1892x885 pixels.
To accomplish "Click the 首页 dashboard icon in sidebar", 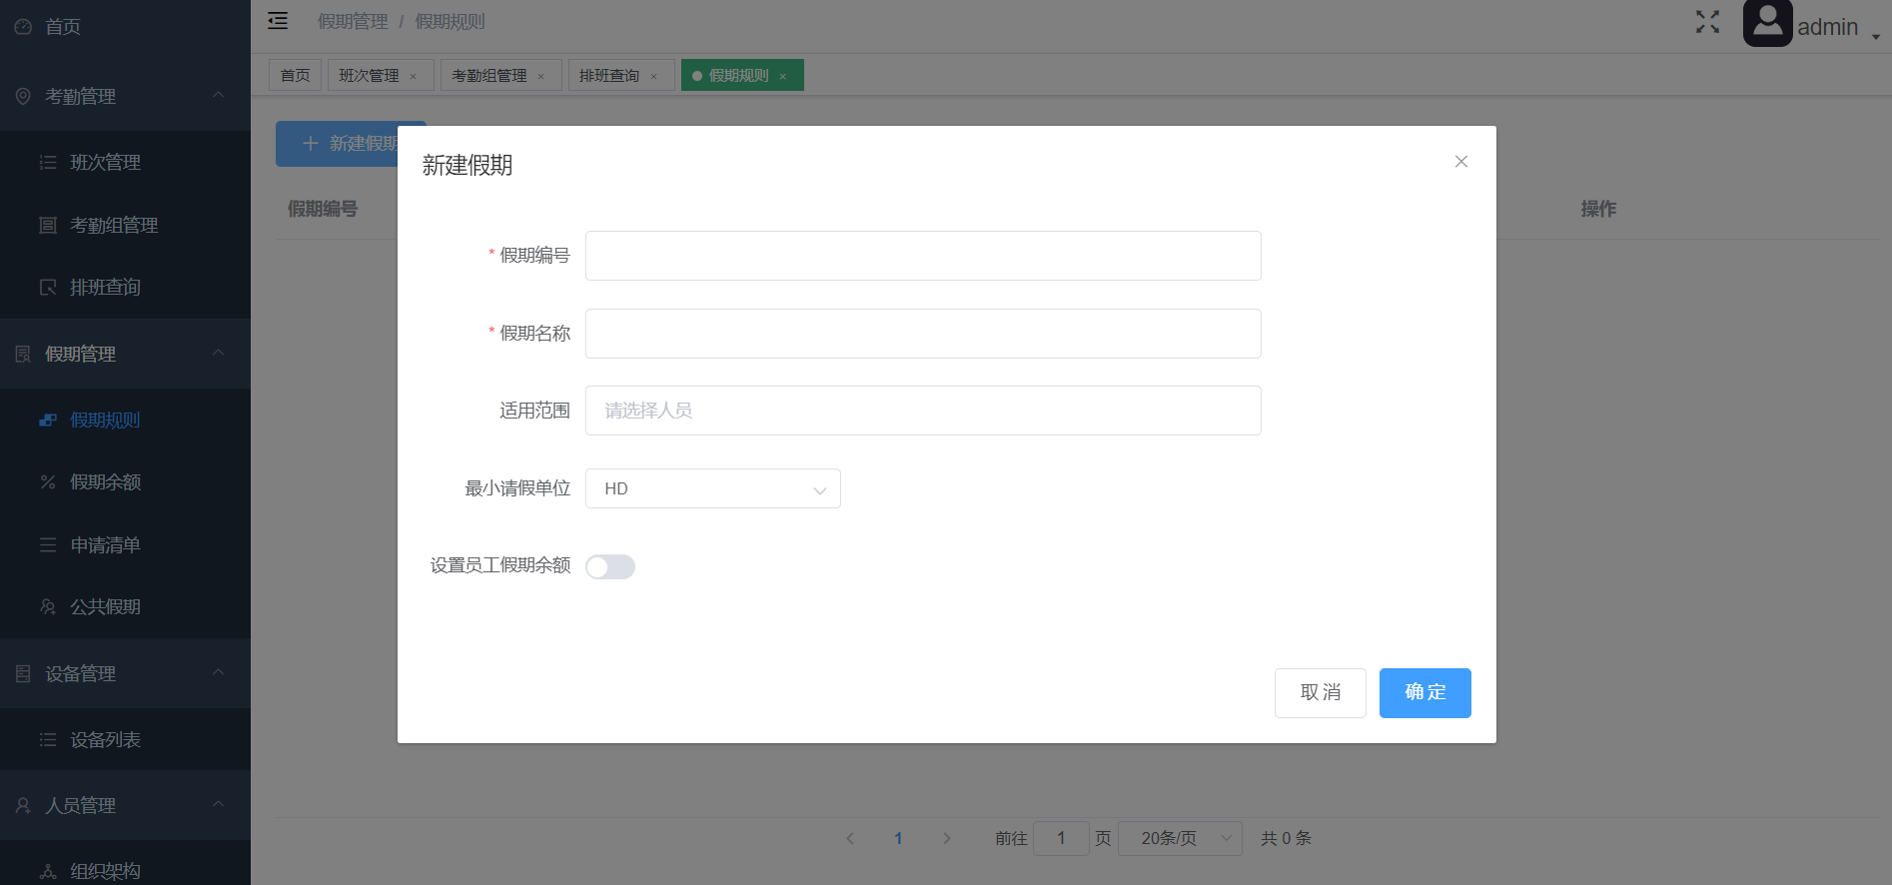I will click(x=23, y=27).
